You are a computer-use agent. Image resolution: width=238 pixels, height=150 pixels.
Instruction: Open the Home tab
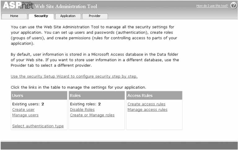click(14, 16)
